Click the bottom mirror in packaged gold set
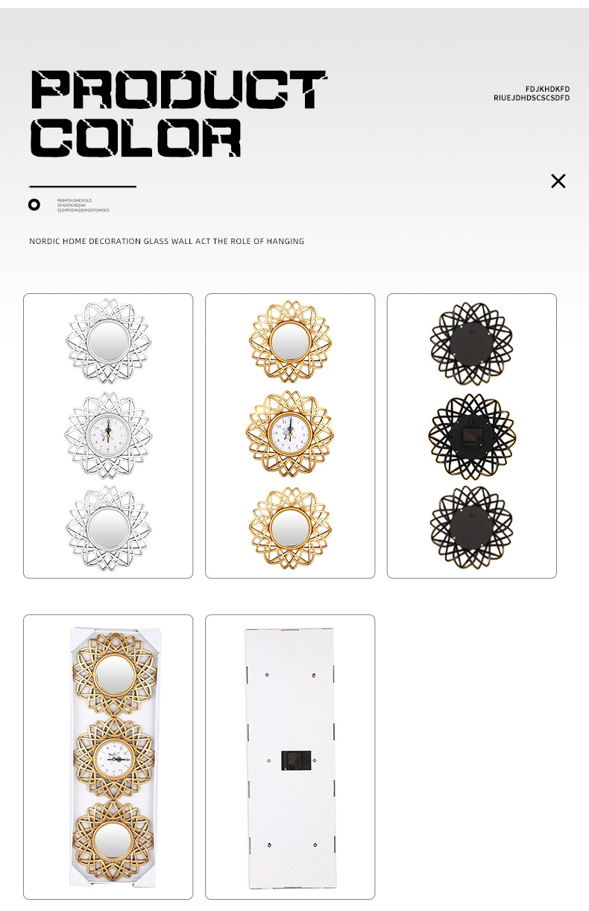The image size is (589, 911). click(x=113, y=842)
